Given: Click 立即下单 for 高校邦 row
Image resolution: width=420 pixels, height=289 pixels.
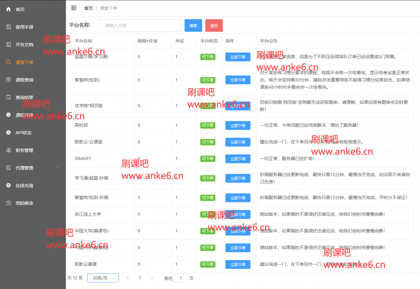Looking at the screenshot, I should point(238,126).
